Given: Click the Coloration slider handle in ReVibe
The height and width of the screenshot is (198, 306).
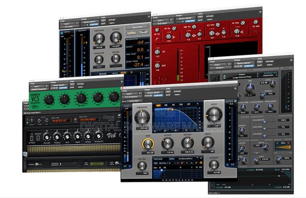Looking at the screenshot, I should (265, 122).
